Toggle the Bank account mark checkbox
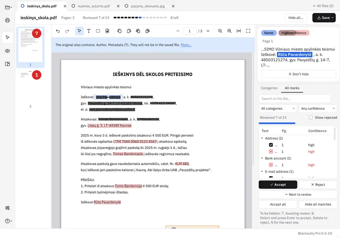Image resolution: width=340 pixels, height=238 pixels. click(271, 165)
